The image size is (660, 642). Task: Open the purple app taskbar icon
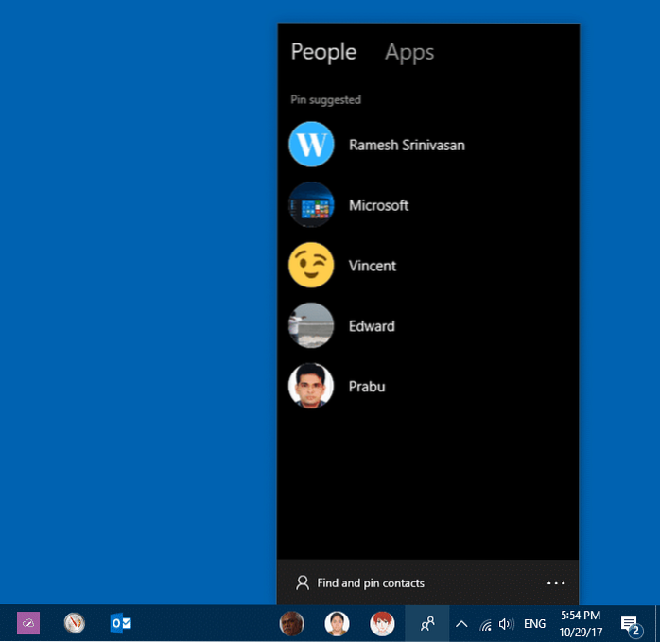tap(28, 623)
